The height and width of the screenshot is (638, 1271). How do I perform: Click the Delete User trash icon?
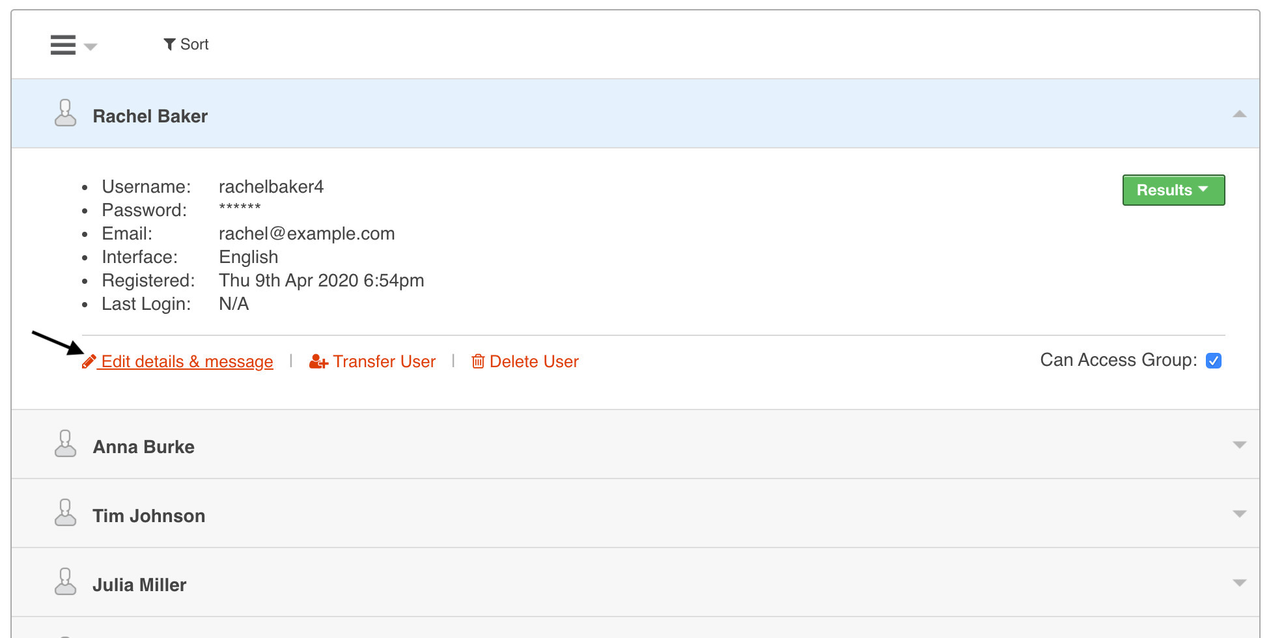(x=478, y=361)
